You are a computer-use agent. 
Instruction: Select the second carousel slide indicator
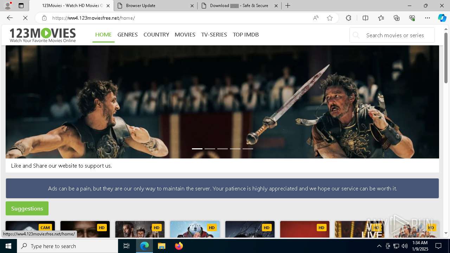coord(210,149)
